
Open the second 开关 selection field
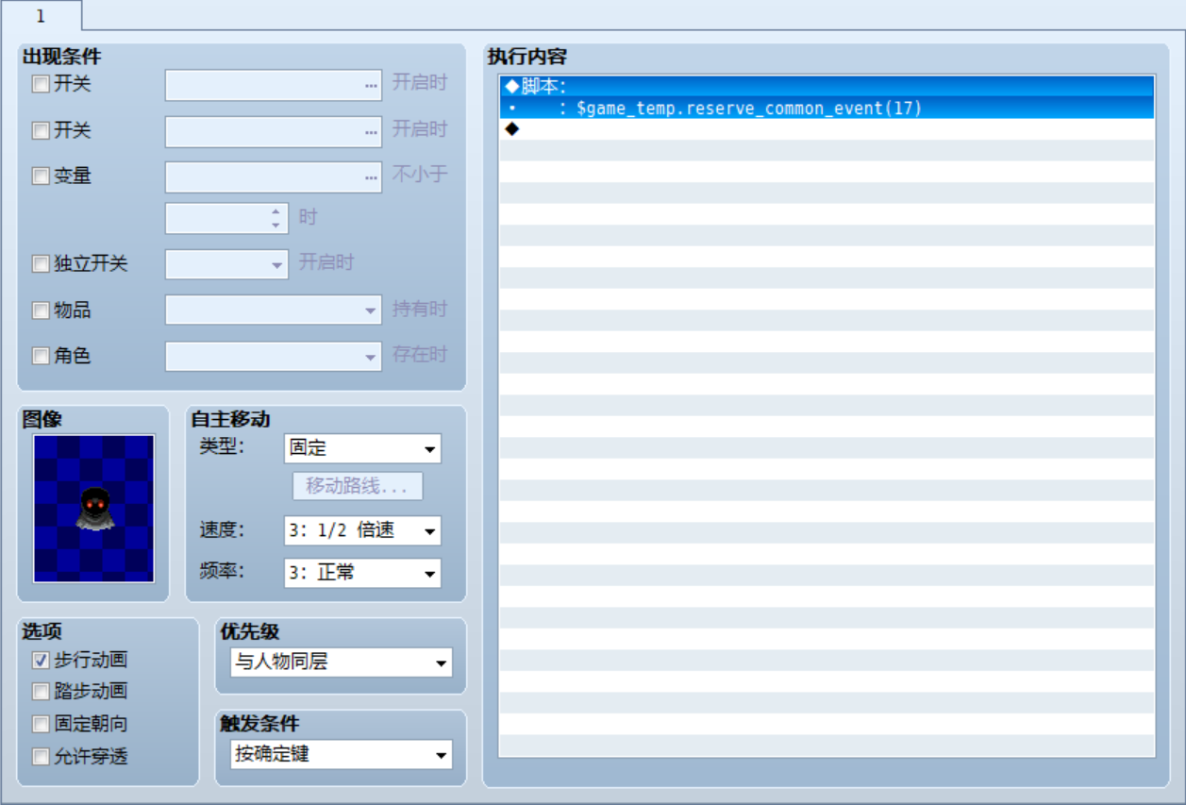tap(274, 131)
